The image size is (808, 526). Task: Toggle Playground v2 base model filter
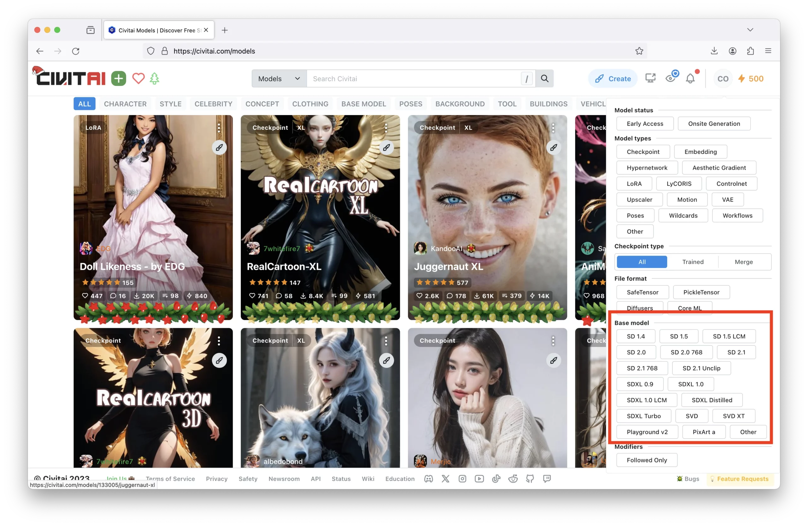(647, 432)
